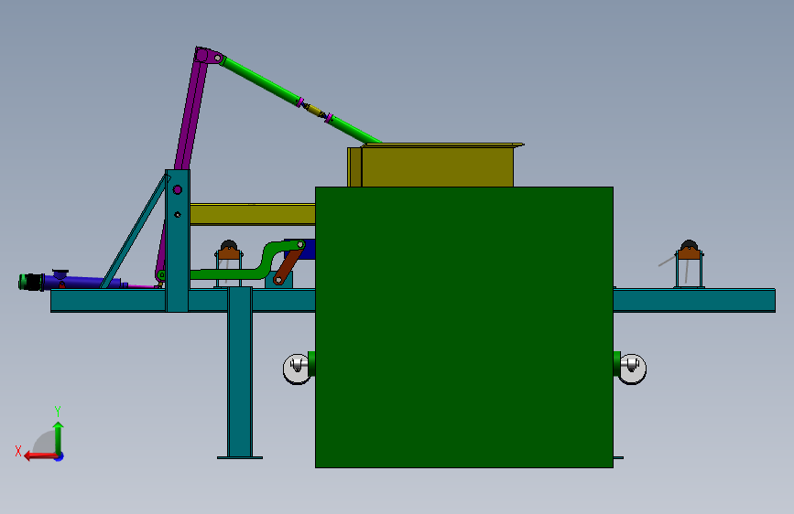Select the brown connecting link
Image resolution: width=794 pixels, height=514 pixels.
click(288, 267)
